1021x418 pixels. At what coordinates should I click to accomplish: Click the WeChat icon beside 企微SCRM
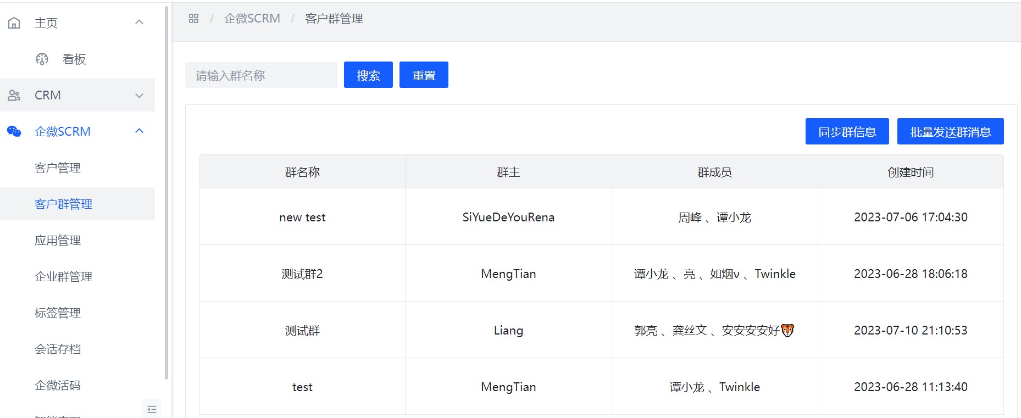[14, 131]
